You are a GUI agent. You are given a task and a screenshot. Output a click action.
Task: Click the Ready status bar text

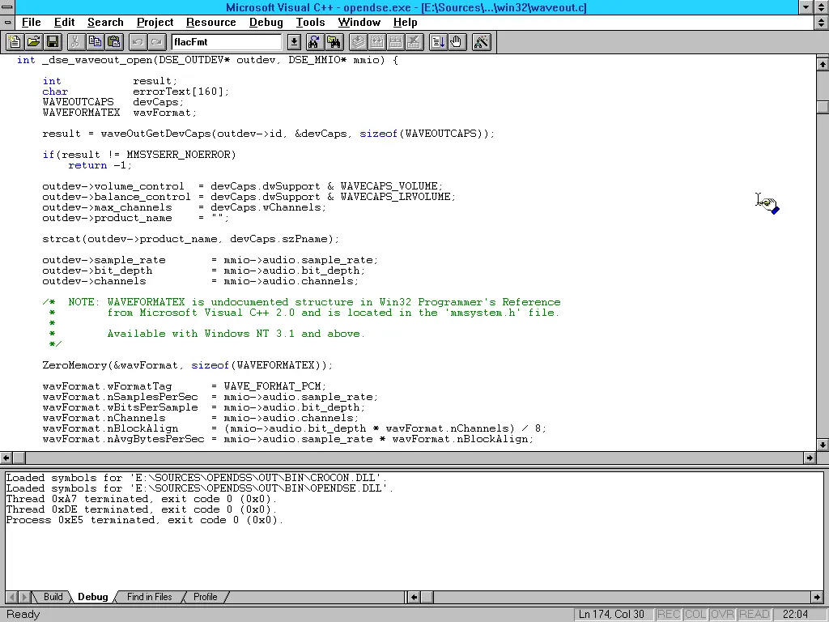[x=23, y=614]
